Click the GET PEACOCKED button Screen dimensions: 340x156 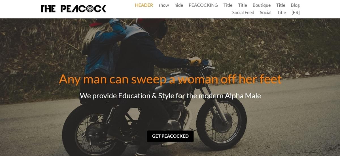[x=170, y=136]
